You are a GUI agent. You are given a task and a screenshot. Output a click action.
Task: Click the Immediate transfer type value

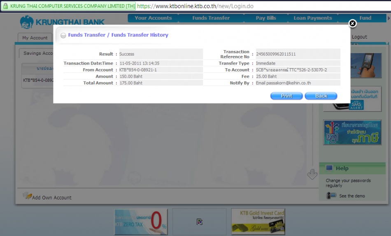(265, 63)
